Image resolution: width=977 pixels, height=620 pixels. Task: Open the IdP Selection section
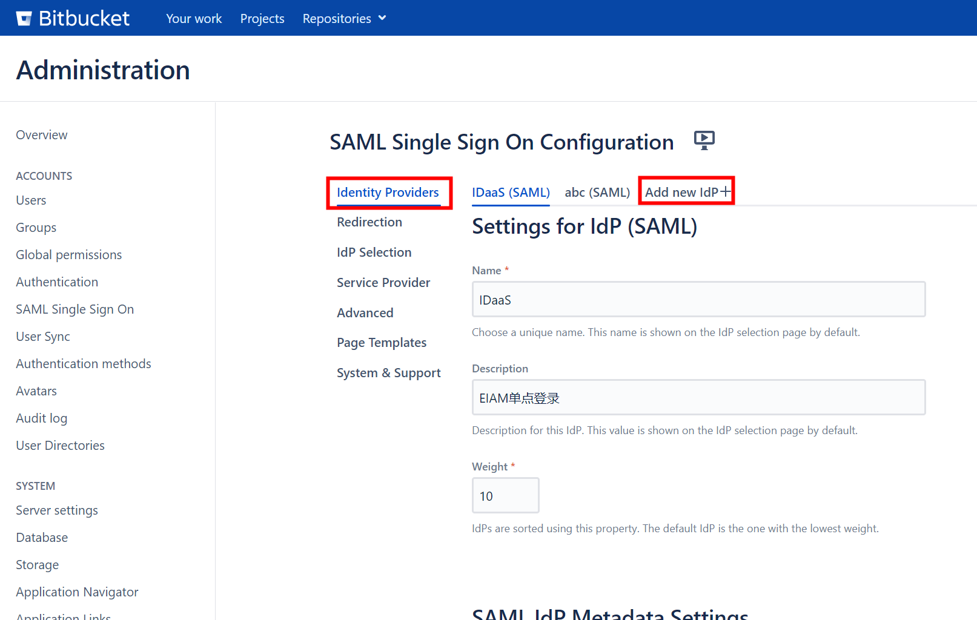(x=374, y=252)
